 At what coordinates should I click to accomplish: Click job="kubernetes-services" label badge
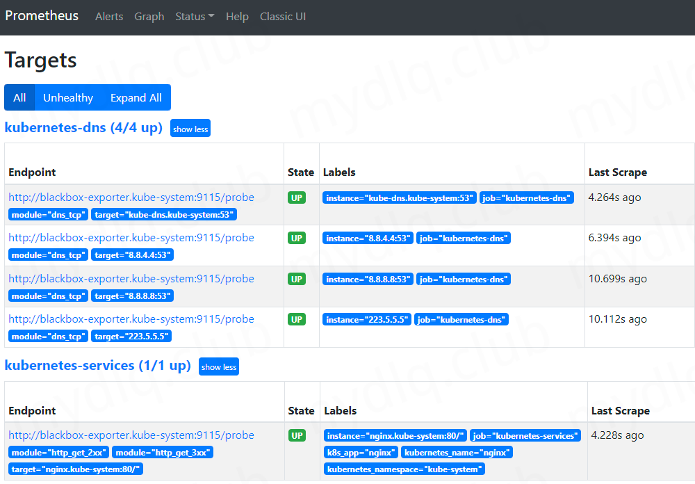pyautogui.click(x=525, y=435)
